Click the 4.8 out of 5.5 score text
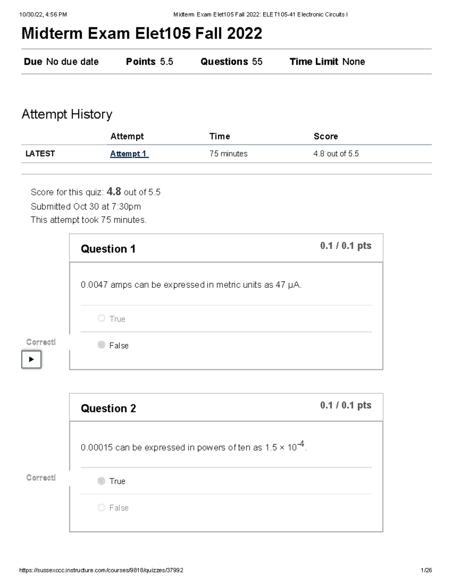The height and width of the screenshot is (585, 452). pyautogui.click(x=336, y=154)
